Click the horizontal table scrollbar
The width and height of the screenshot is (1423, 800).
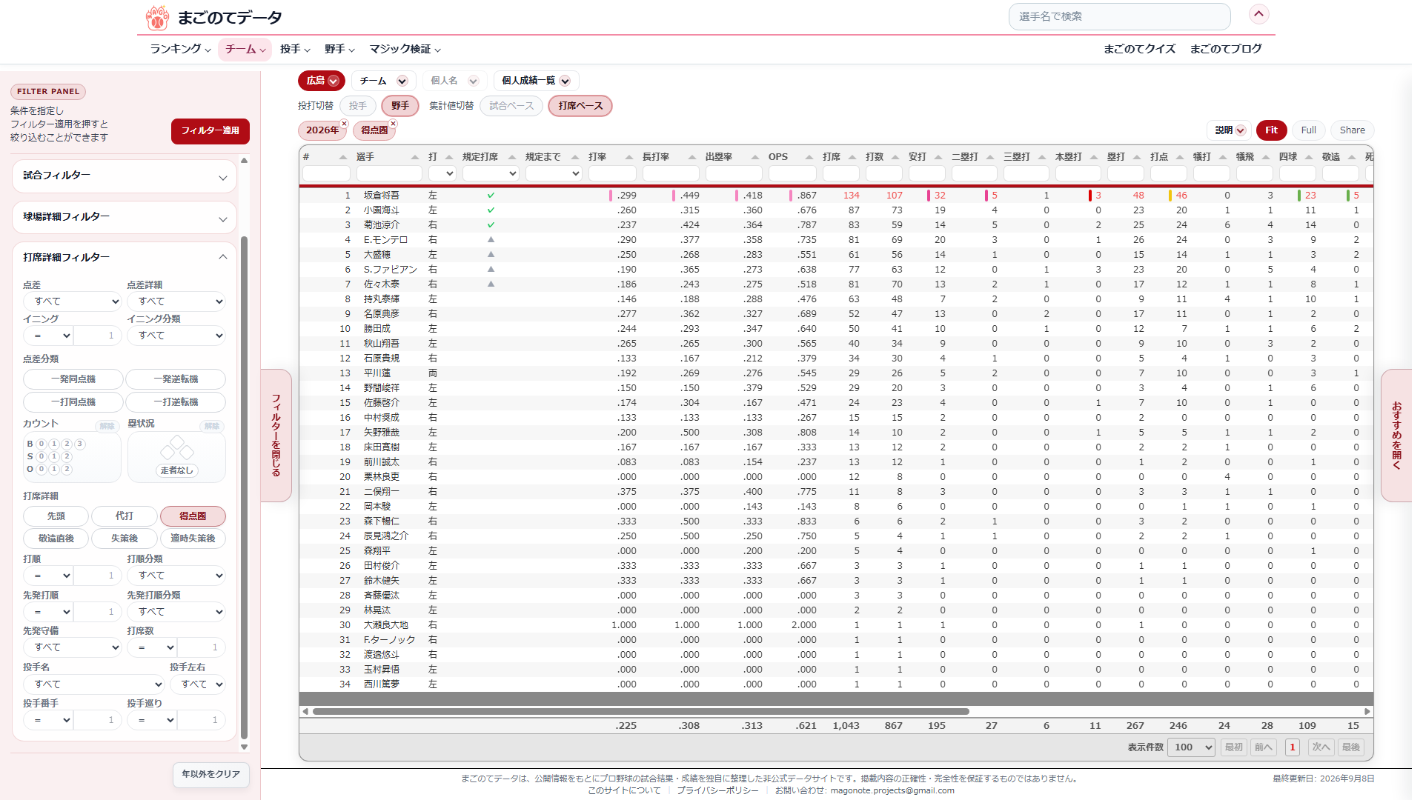pyautogui.click(x=641, y=711)
